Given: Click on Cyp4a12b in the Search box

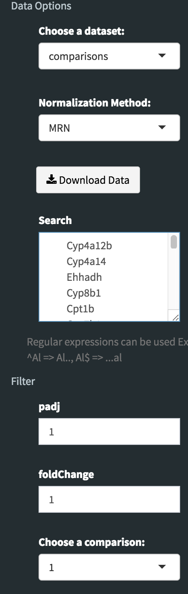Looking at the screenshot, I should point(89,246).
